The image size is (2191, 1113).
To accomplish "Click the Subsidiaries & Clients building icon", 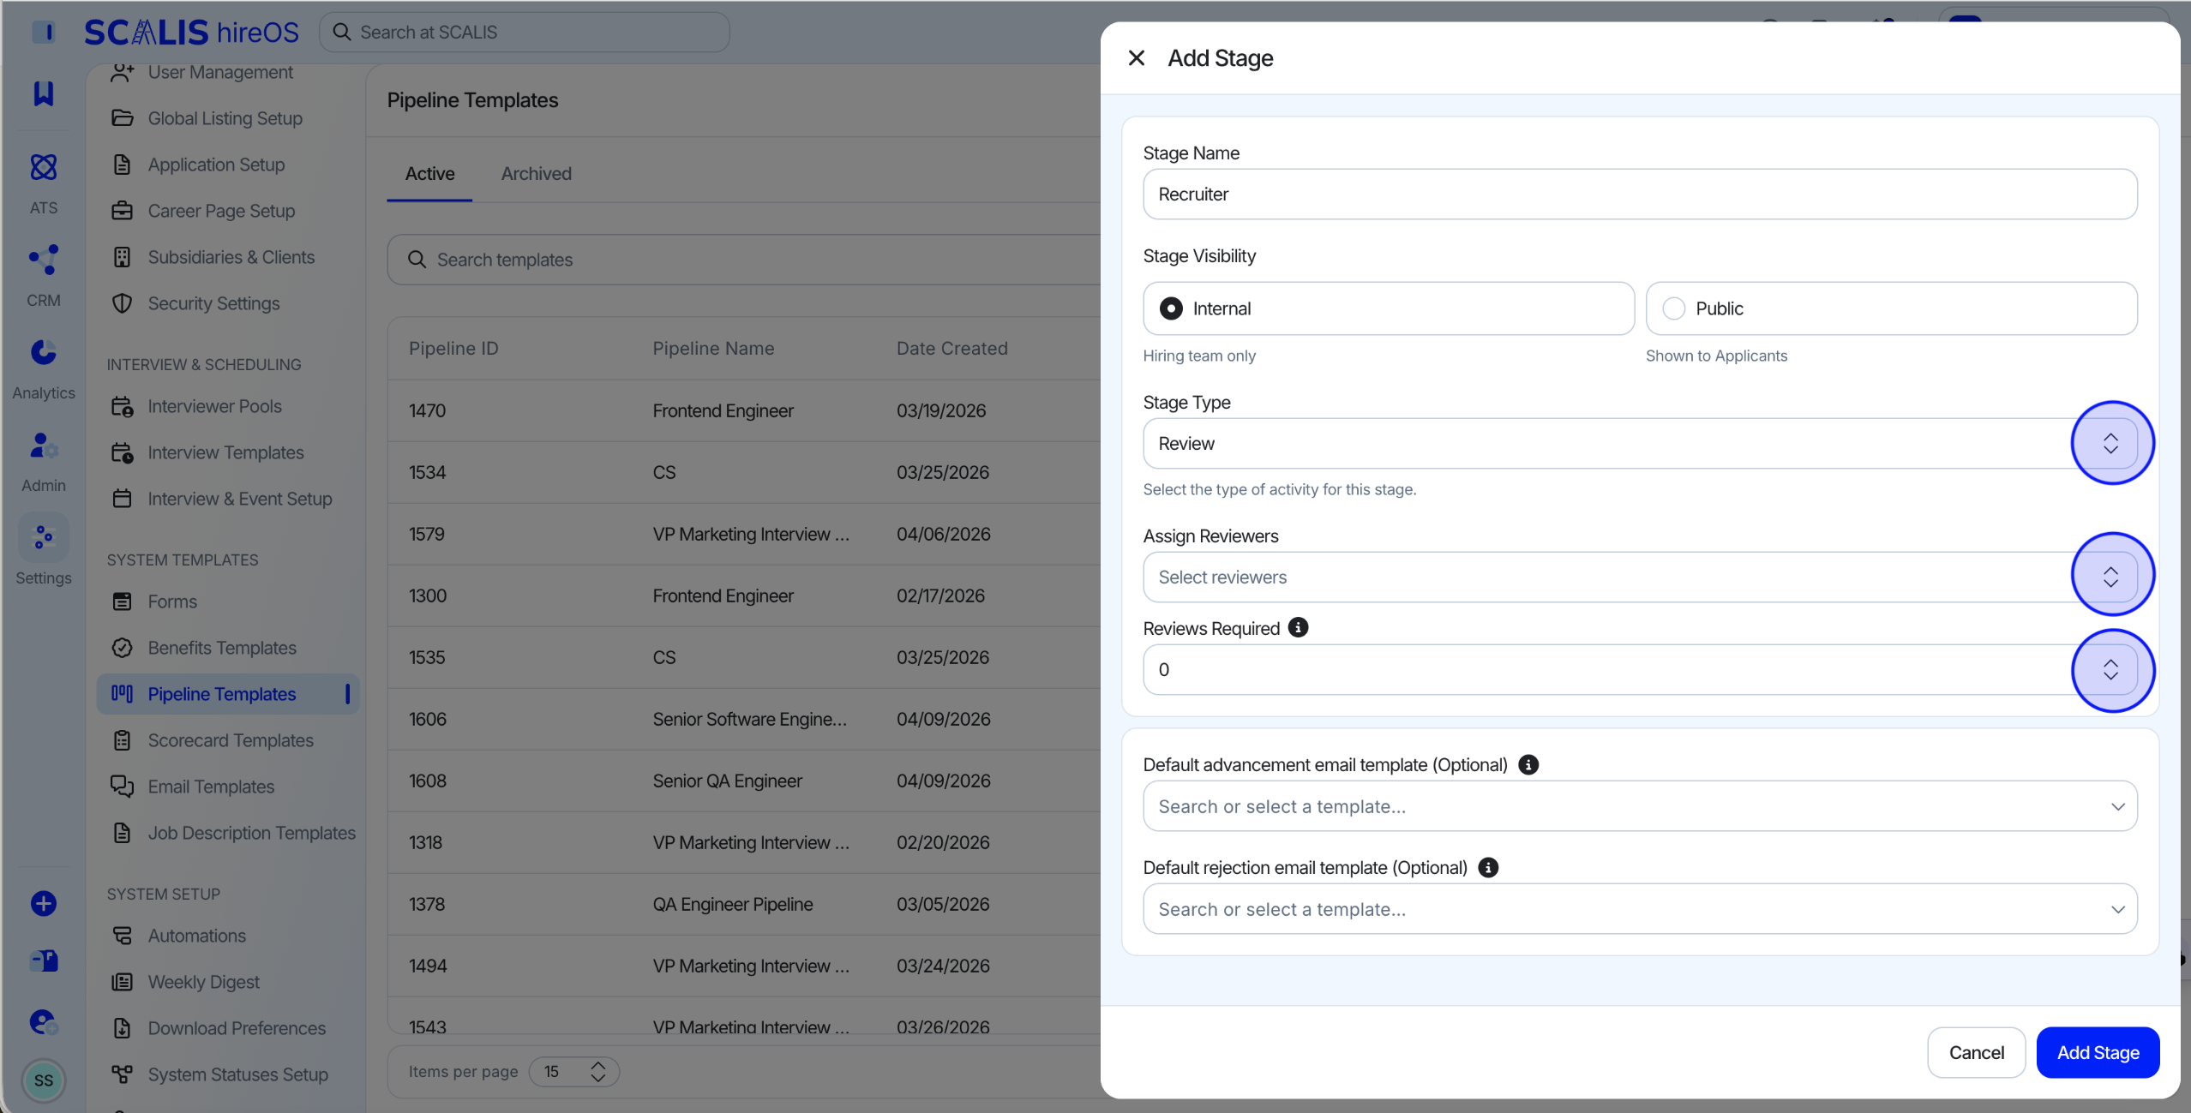I will pos(123,257).
